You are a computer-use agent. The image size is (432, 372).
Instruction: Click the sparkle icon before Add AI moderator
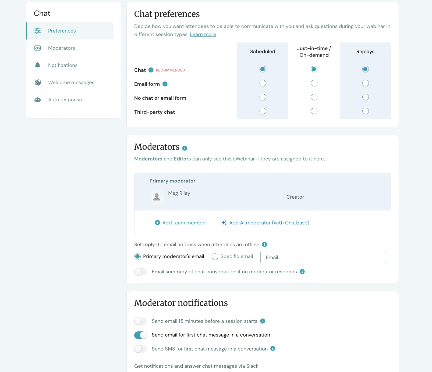[x=224, y=223]
